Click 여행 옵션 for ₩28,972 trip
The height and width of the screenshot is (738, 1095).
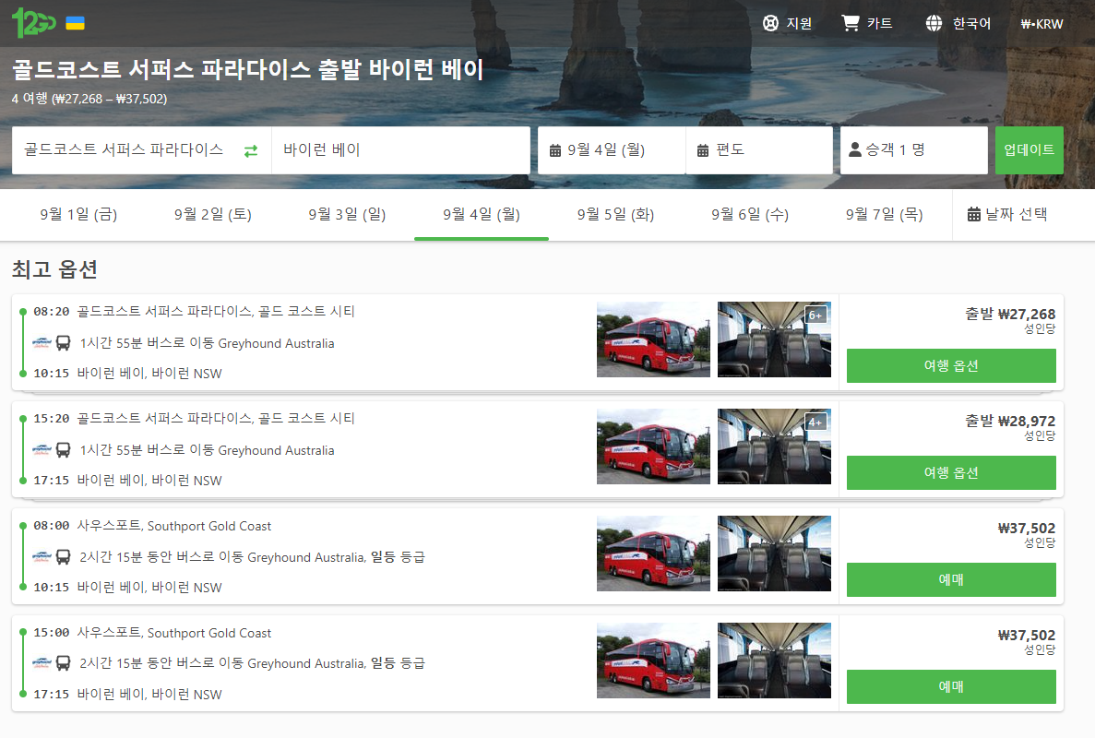tap(951, 472)
